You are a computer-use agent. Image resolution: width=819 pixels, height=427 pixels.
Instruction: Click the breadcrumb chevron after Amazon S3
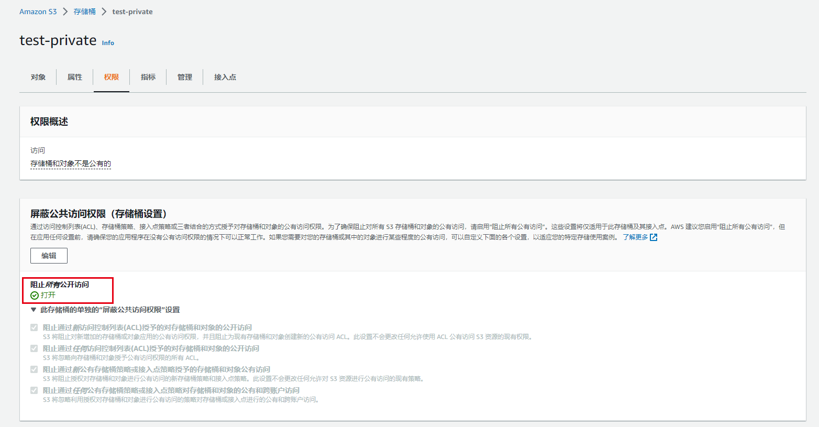pos(65,12)
